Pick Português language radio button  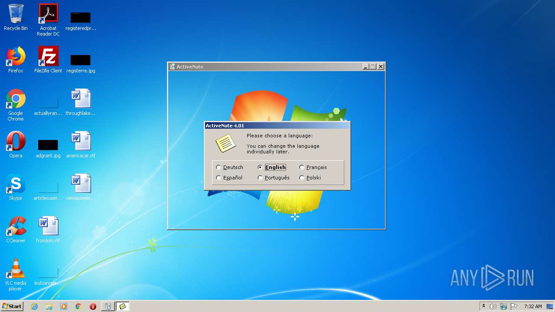[x=274, y=178]
